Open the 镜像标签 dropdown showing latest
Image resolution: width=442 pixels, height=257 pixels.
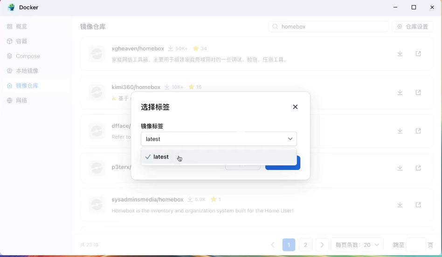tap(219, 139)
